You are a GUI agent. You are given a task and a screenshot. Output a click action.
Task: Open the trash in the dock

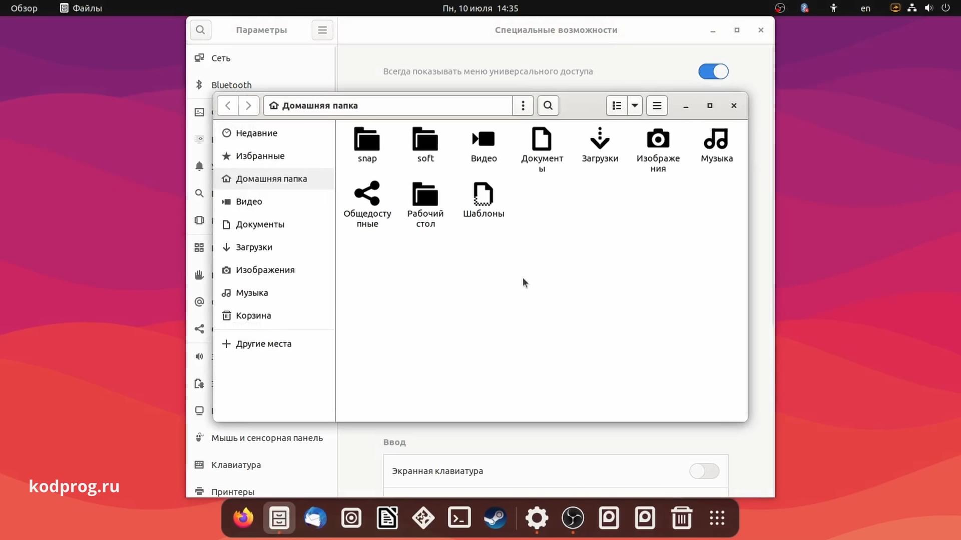(x=681, y=518)
